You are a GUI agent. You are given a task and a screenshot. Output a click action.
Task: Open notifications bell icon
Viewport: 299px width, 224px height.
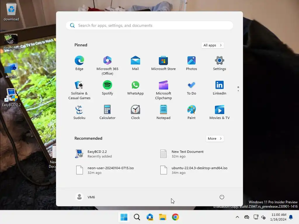pos(291,217)
